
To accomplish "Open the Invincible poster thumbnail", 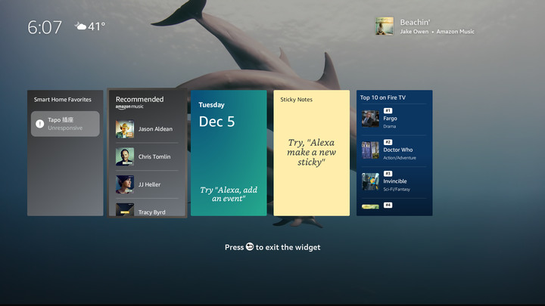I will (370, 182).
